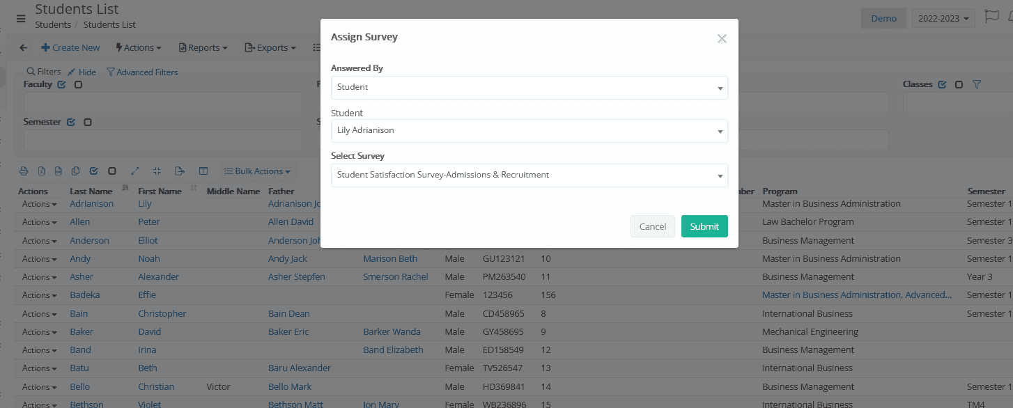1013x408 pixels.
Task: Click the Faculty filter input field
Action: click(x=163, y=103)
